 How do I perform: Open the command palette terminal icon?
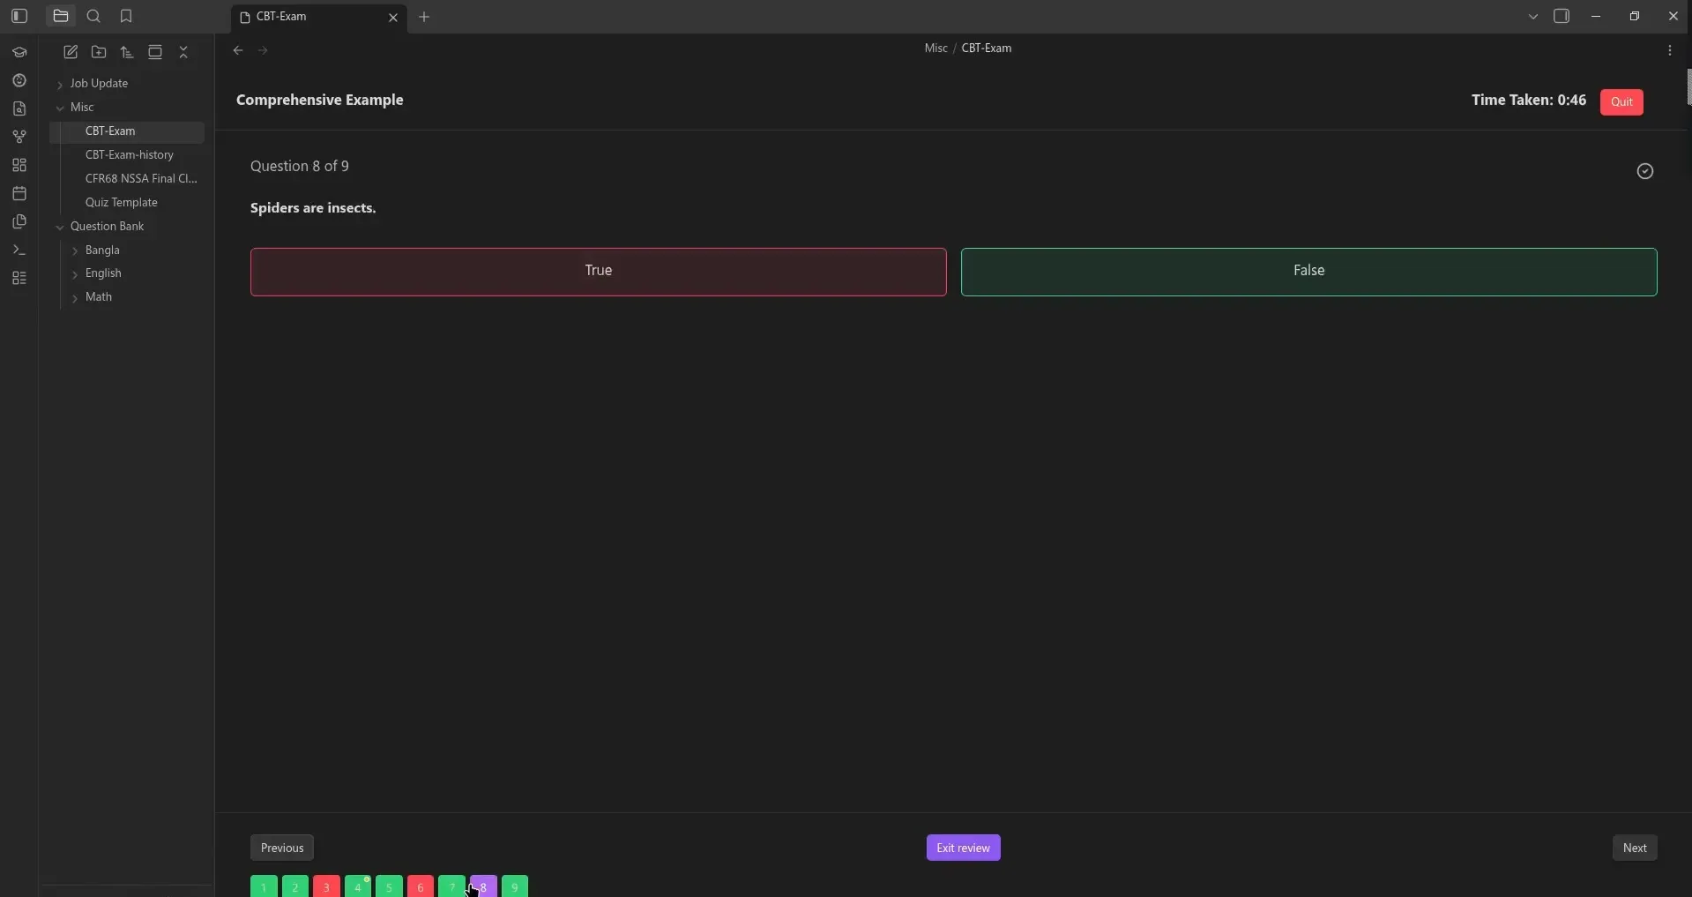[19, 250]
